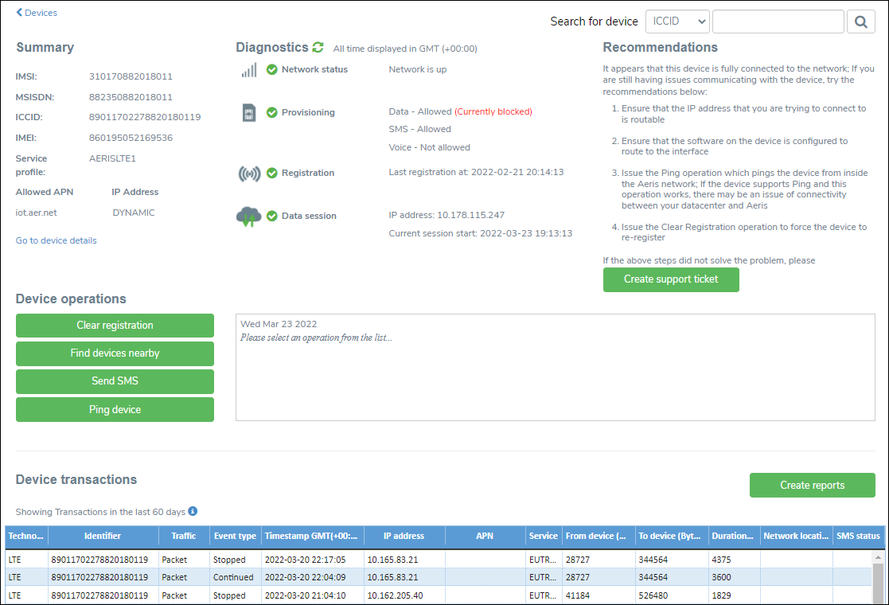Sort by the Event type column header
The height and width of the screenshot is (605, 889).
(x=235, y=536)
